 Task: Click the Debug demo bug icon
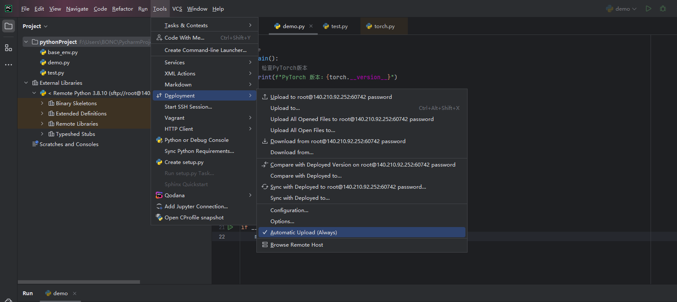(x=663, y=9)
